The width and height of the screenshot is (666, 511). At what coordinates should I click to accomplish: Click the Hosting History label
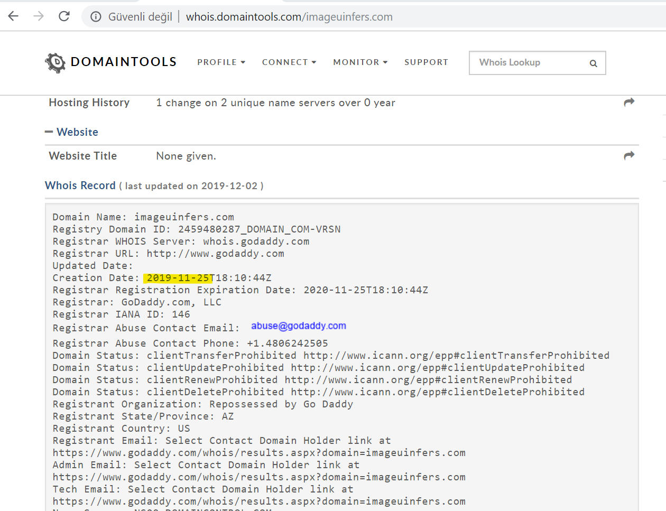(89, 103)
